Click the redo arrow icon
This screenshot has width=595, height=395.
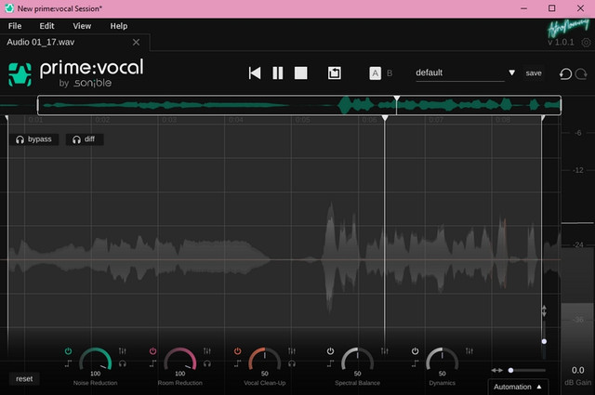coord(581,73)
